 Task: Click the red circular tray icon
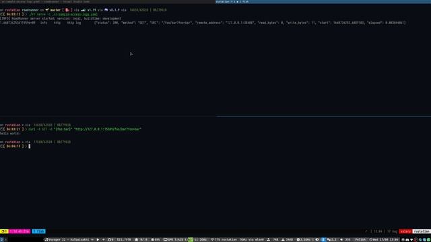(416, 239)
